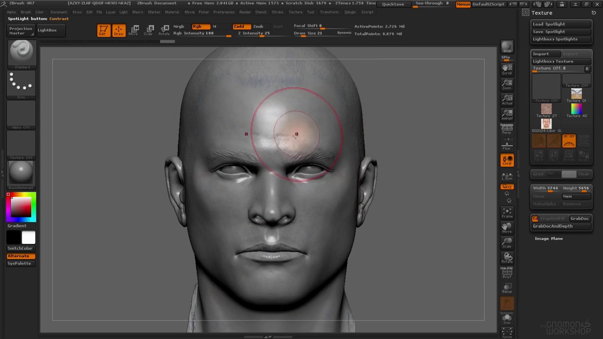Viewport: 603px width, 339px height.
Task: Open the Material menu
Action: 171,12
